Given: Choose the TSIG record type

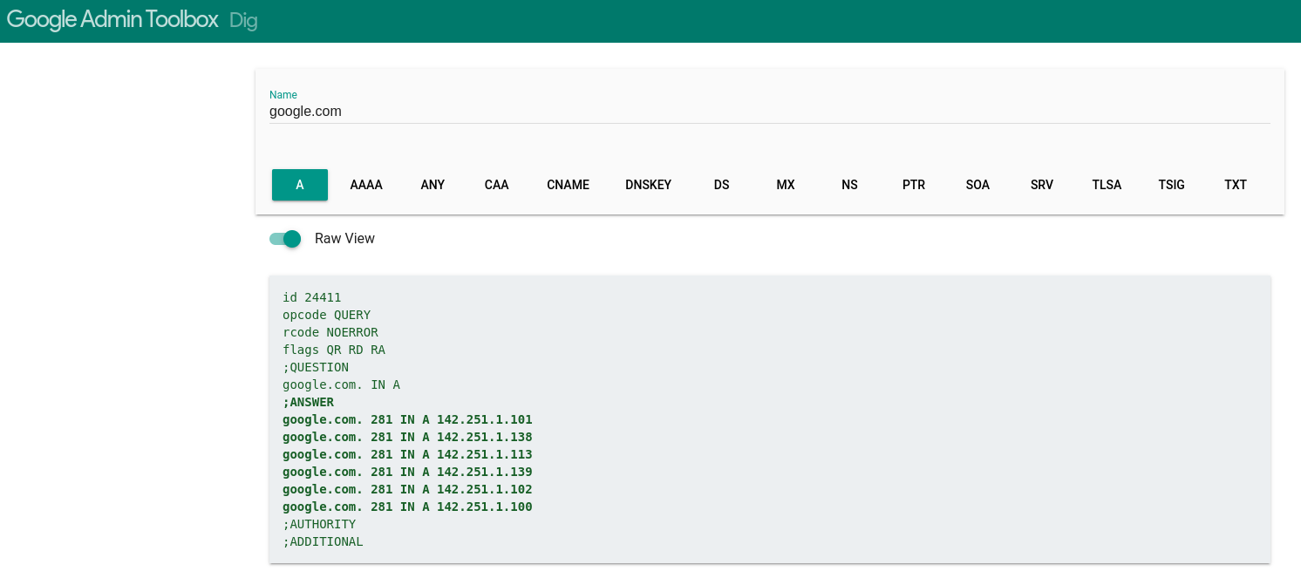Looking at the screenshot, I should pos(1171,185).
